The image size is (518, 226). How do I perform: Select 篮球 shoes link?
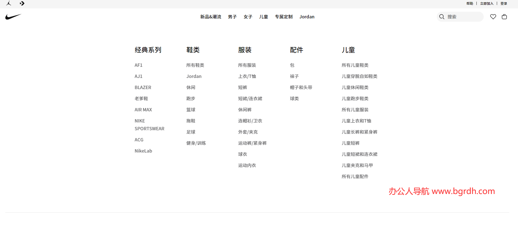[191, 110]
